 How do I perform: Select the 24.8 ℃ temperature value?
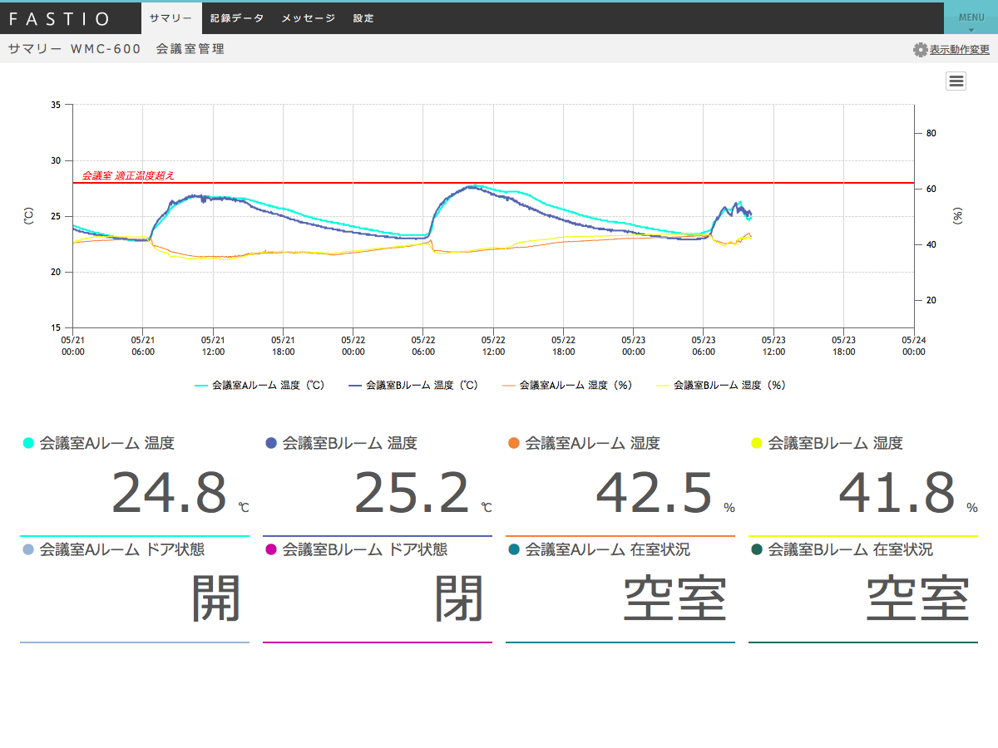tap(169, 493)
